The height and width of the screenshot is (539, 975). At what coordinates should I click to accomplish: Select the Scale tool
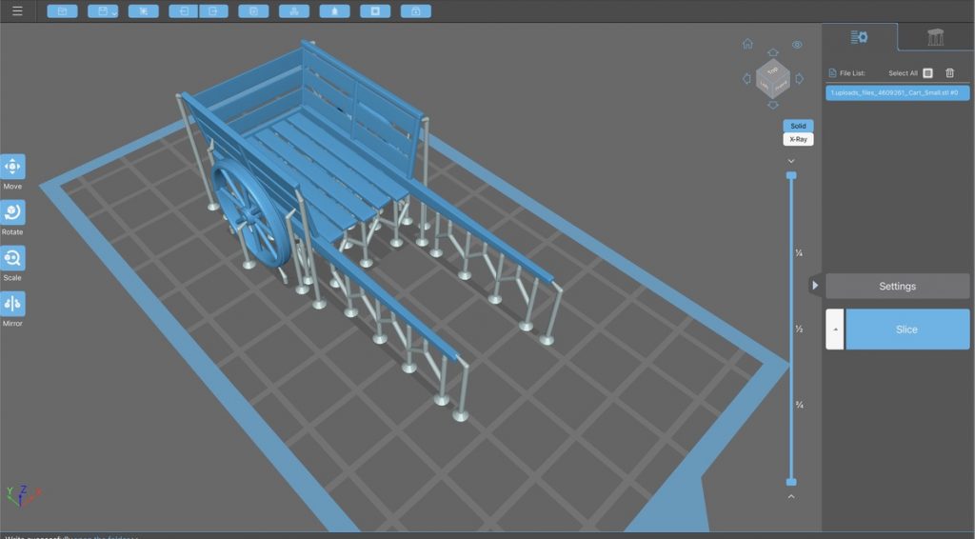(x=13, y=258)
